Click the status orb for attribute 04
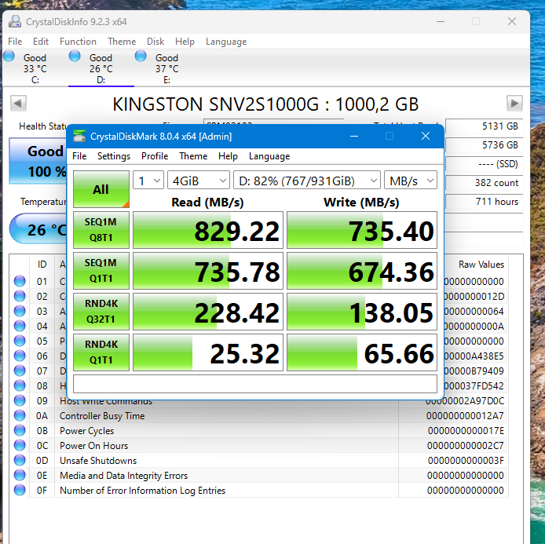 point(20,326)
